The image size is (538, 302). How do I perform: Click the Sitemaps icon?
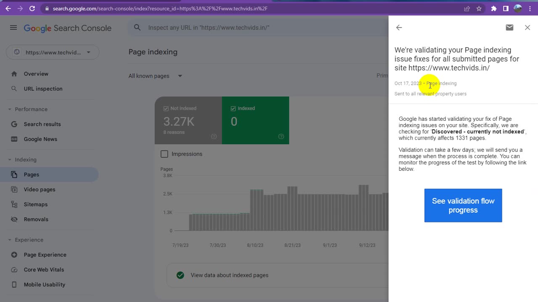(14, 204)
